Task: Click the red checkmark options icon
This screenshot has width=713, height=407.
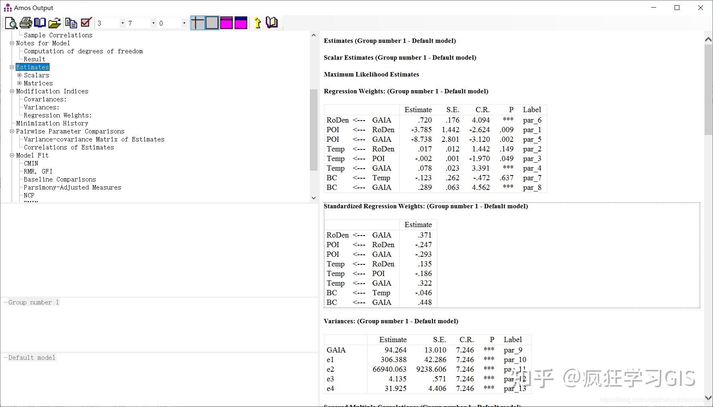Action: point(86,23)
